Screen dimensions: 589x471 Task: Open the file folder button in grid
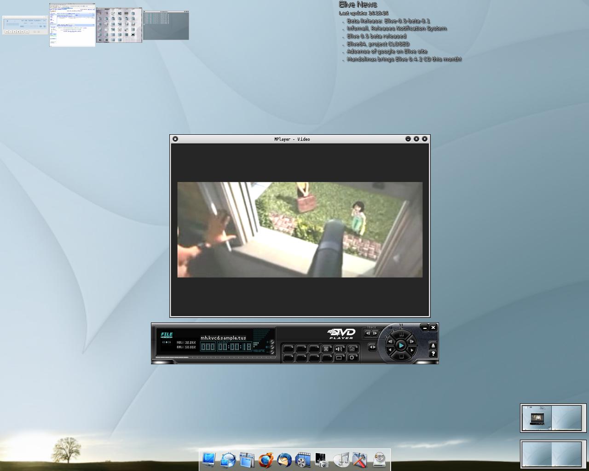[x=353, y=349]
